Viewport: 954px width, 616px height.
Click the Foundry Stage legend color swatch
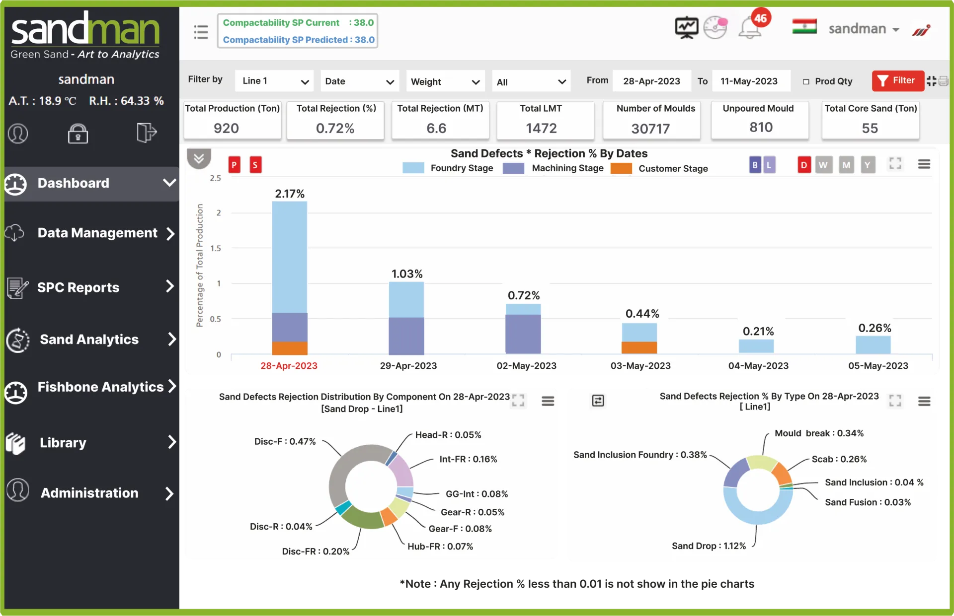(413, 168)
